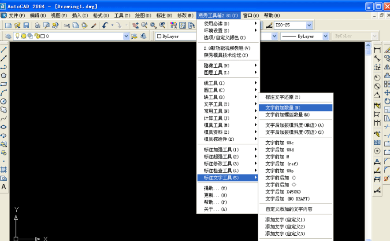The width and height of the screenshot is (390, 241).
Task: Click the Save drawing icon
Action: point(26,26)
